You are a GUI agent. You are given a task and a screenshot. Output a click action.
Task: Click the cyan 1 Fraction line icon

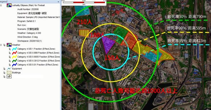(14, 49)
